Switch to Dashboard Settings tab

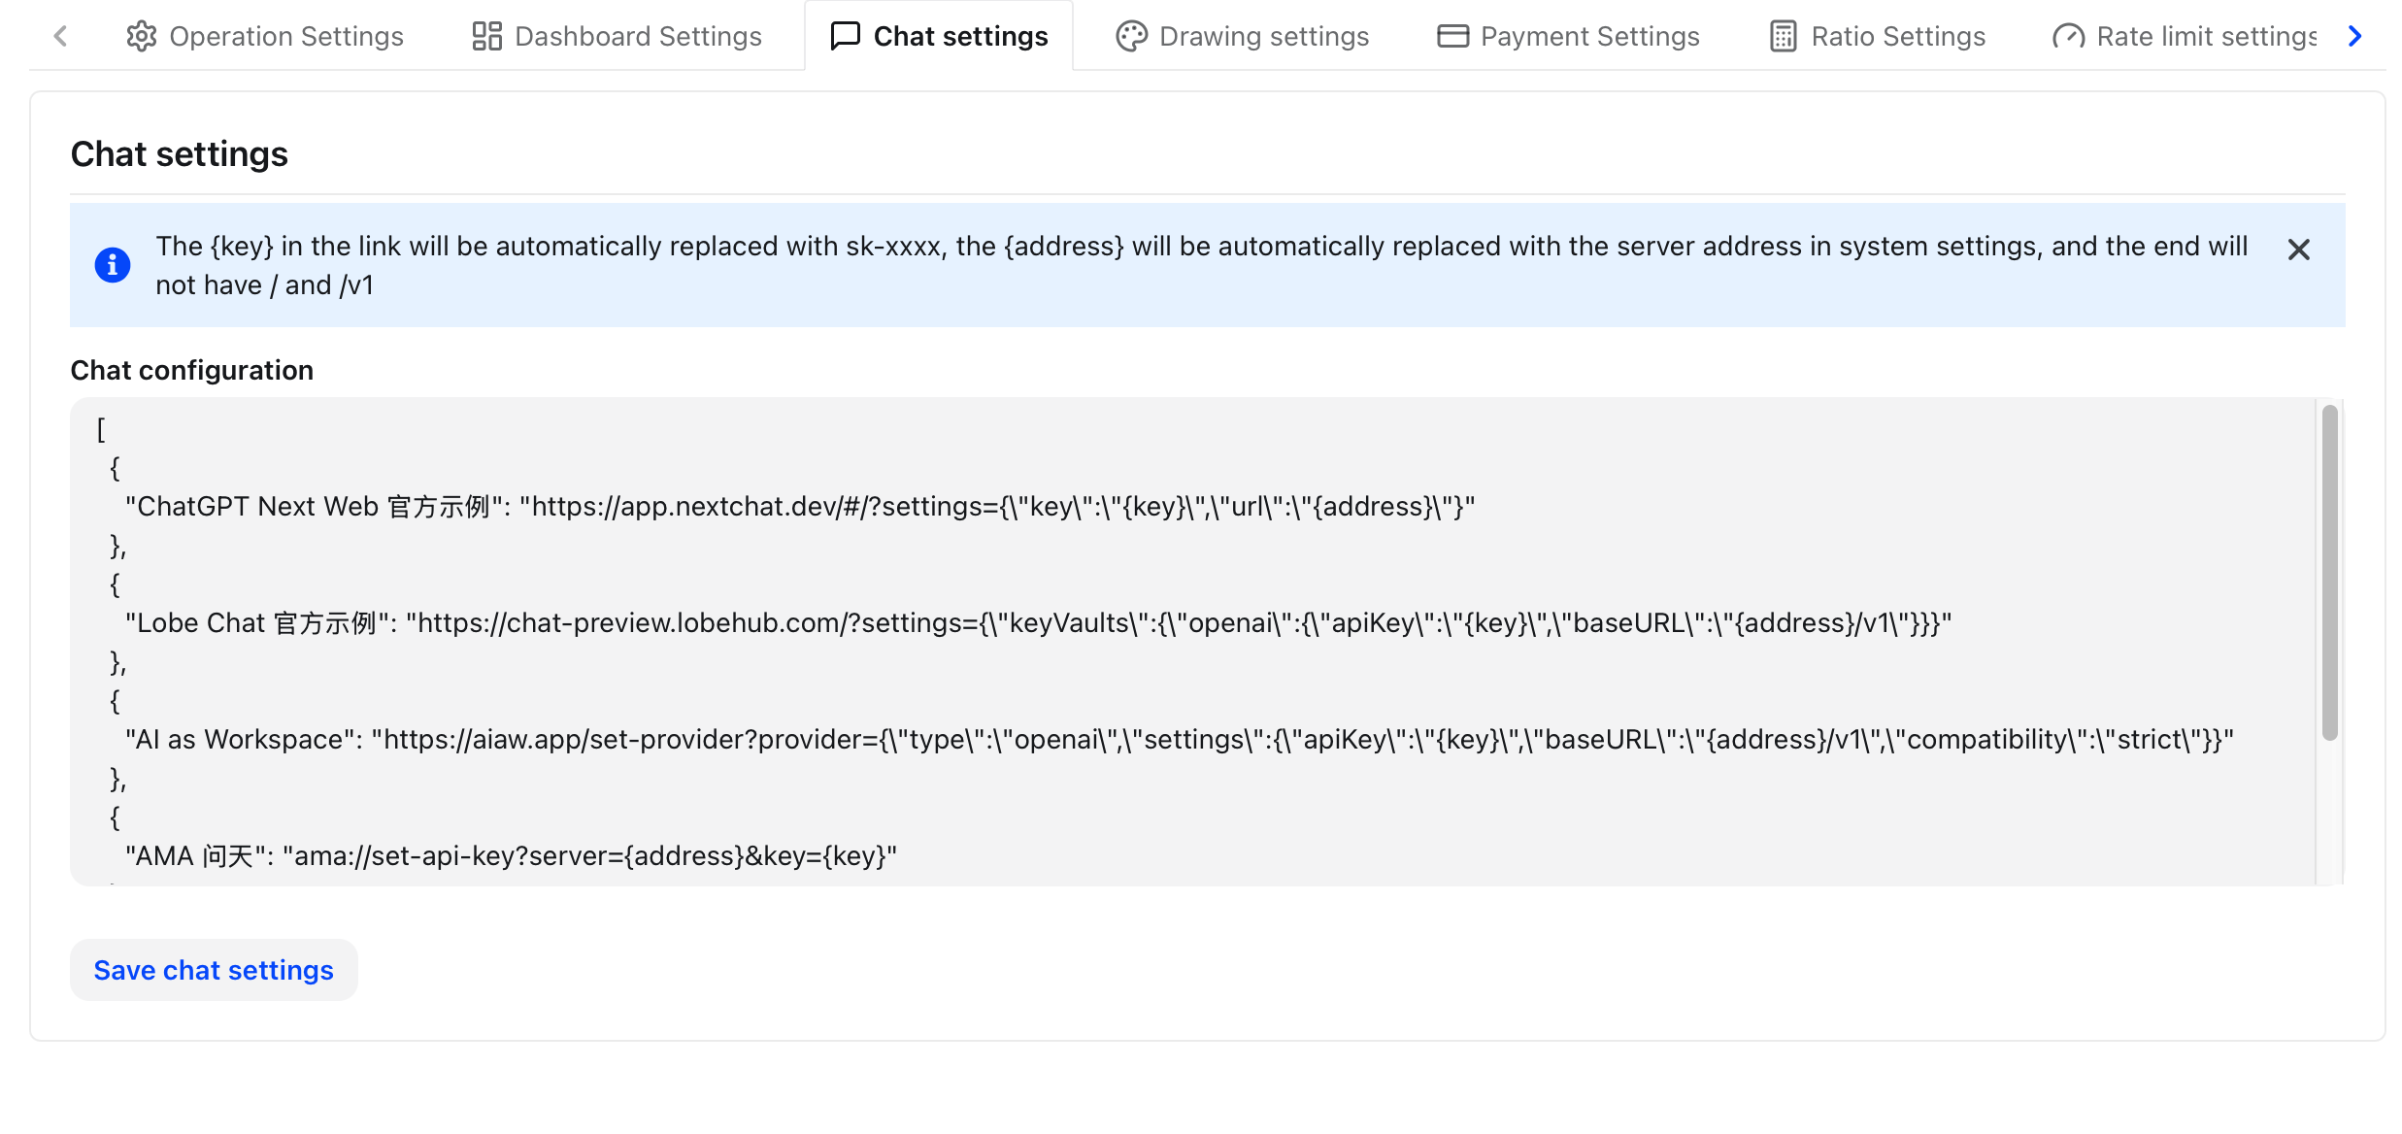pyautogui.click(x=638, y=36)
